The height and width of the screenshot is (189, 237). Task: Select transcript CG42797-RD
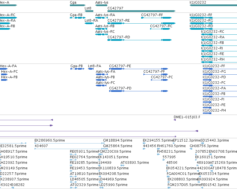(x=140, y=40)
